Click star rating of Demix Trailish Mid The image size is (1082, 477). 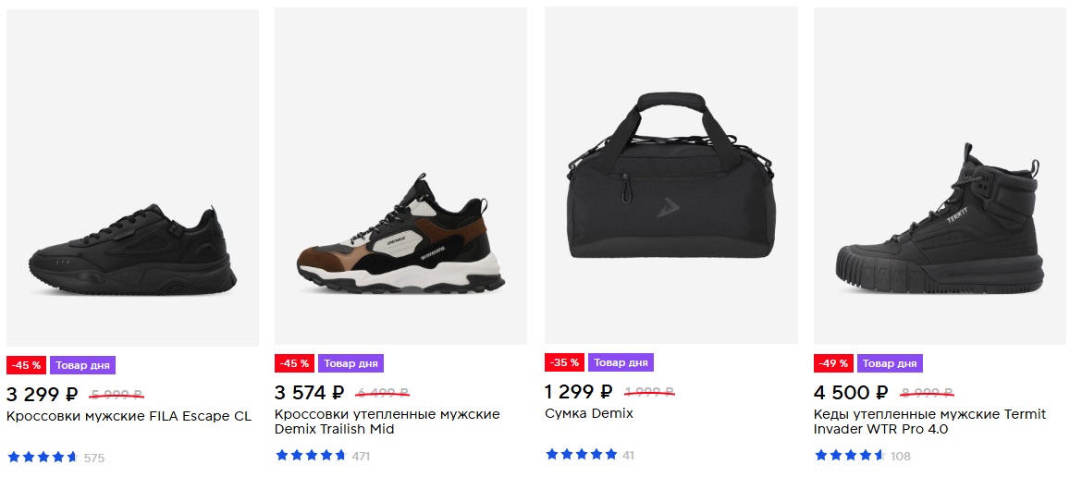311,455
